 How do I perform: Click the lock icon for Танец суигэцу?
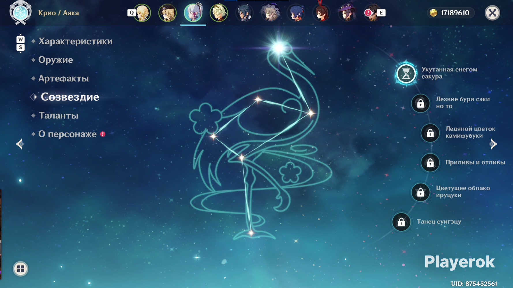pyautogui.click(x=401, y=222)
